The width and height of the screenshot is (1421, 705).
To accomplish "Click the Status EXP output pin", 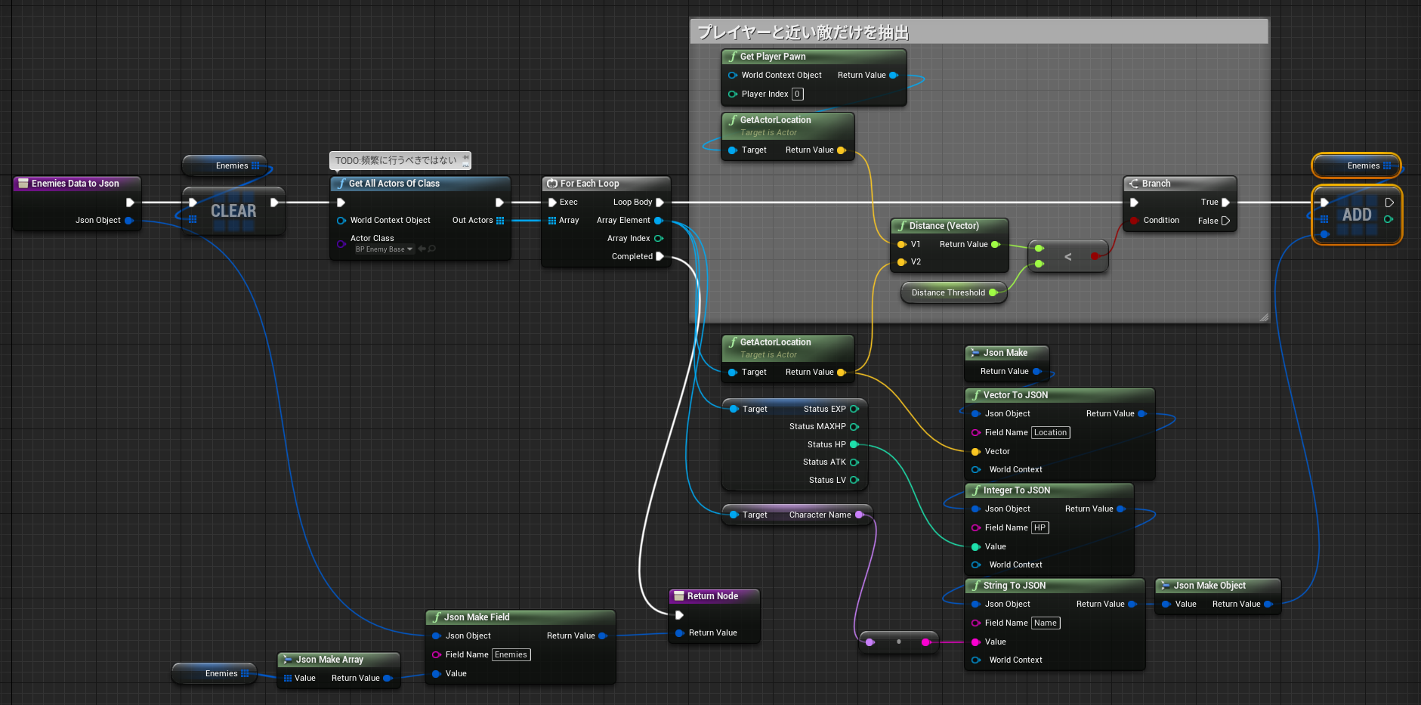I will point(854,409).
